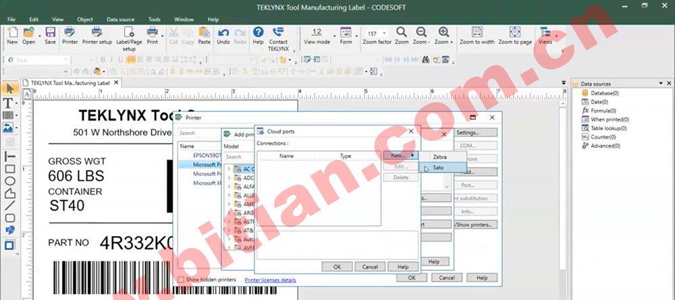Open the Edit menu
Image resolution: width=675 pixels, height=300 pixels.
click(34, 20)
